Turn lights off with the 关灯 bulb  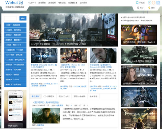tap(140, 8)
